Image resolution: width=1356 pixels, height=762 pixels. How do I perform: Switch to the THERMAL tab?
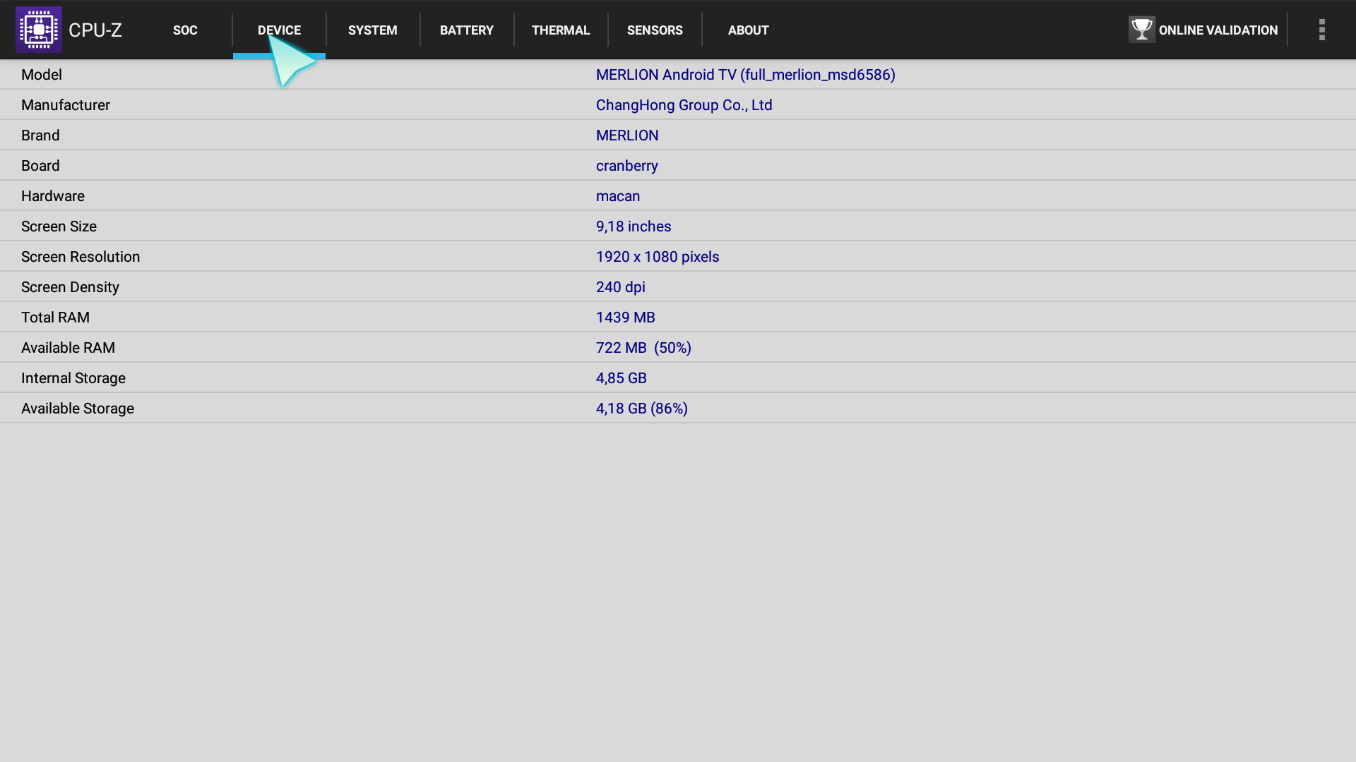561,30
